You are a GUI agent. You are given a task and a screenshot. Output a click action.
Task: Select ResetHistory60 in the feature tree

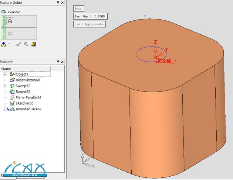coord(27,80)
